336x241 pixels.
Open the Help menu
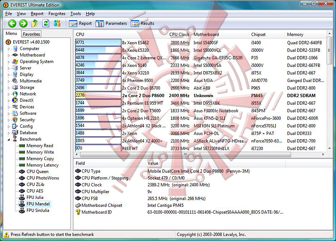pyautogui.click(x=90, y=14)
